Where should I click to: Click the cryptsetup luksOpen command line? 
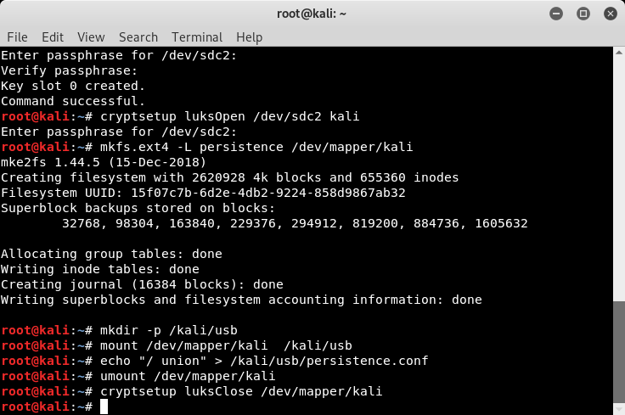229,116
